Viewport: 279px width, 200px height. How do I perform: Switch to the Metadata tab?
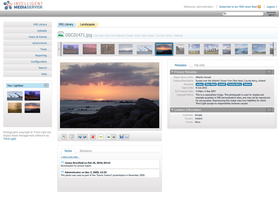coord(180,65)
